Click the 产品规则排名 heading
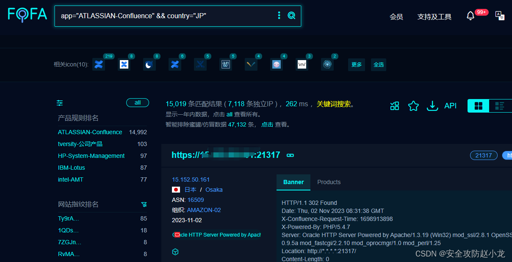This screenshot has width=512, height=262. 78,118
